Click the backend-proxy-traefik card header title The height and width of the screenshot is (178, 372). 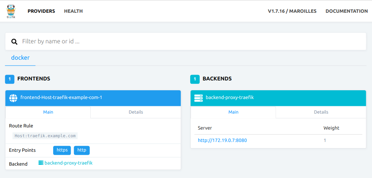[x=230, y=98]
